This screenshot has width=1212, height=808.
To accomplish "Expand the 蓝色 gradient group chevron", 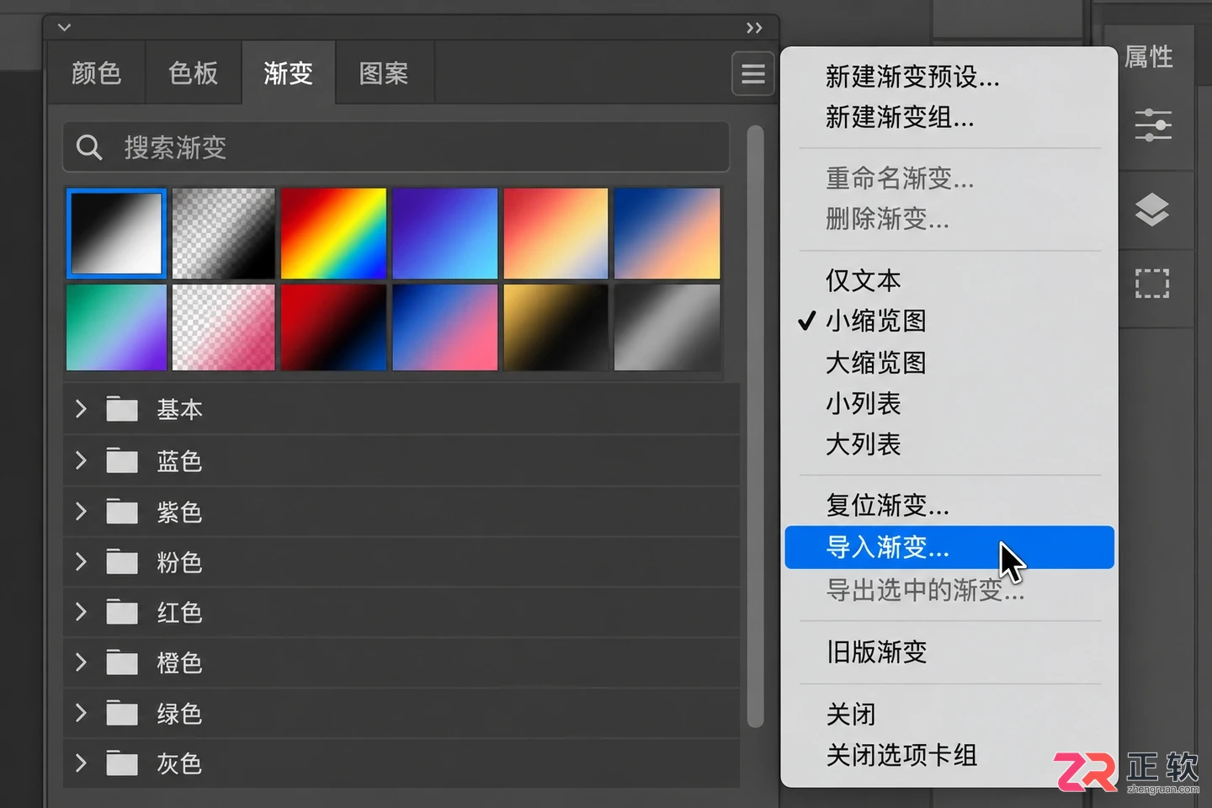I will pyautogui.click(x=81, y=460).
